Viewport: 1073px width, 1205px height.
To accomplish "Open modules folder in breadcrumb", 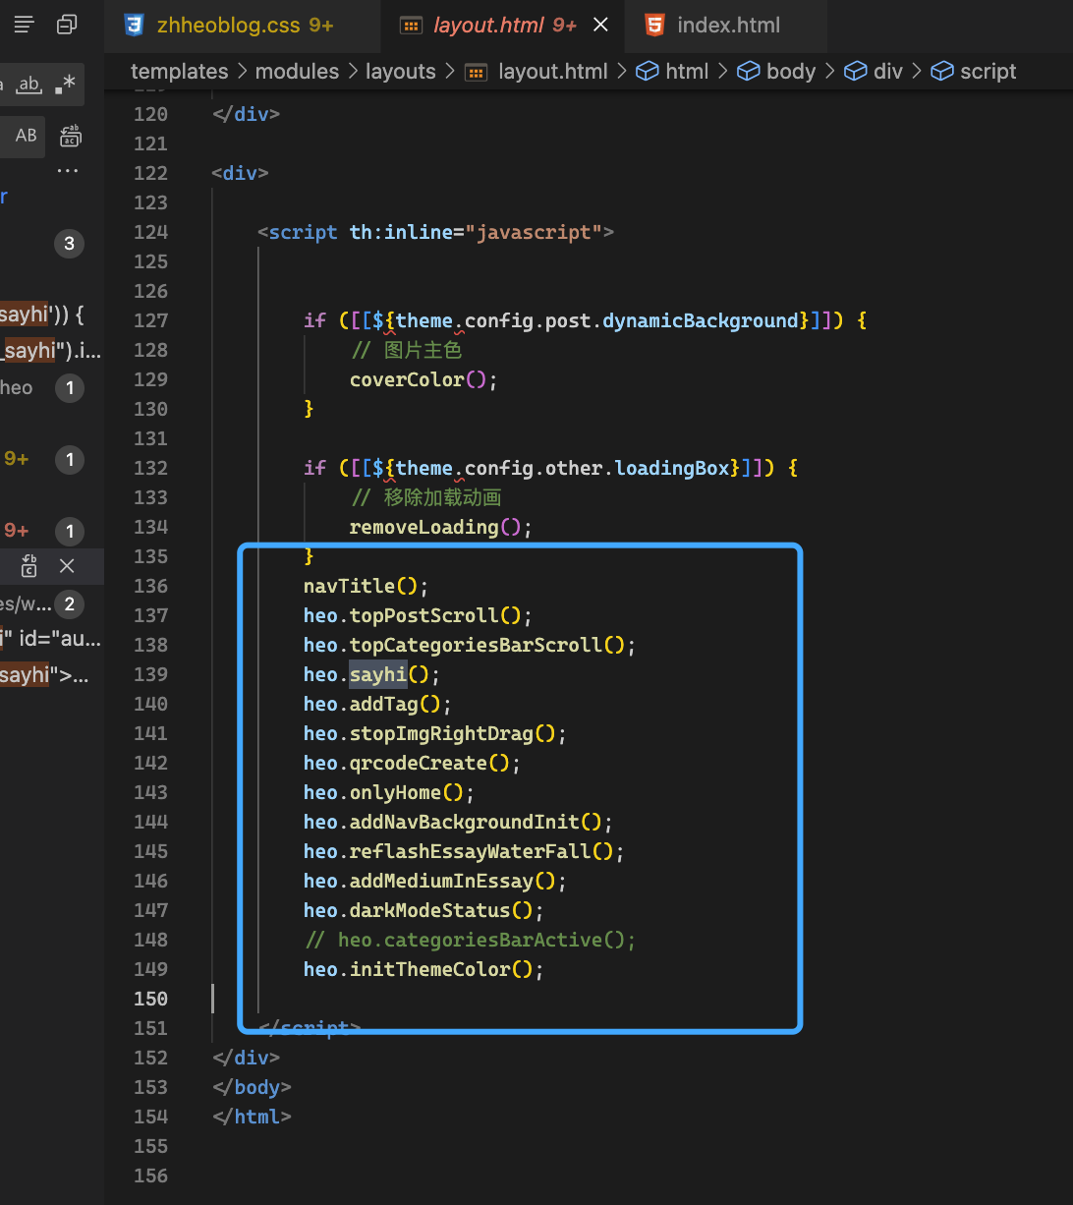I will pyautogui.click(x=297, y=72).
